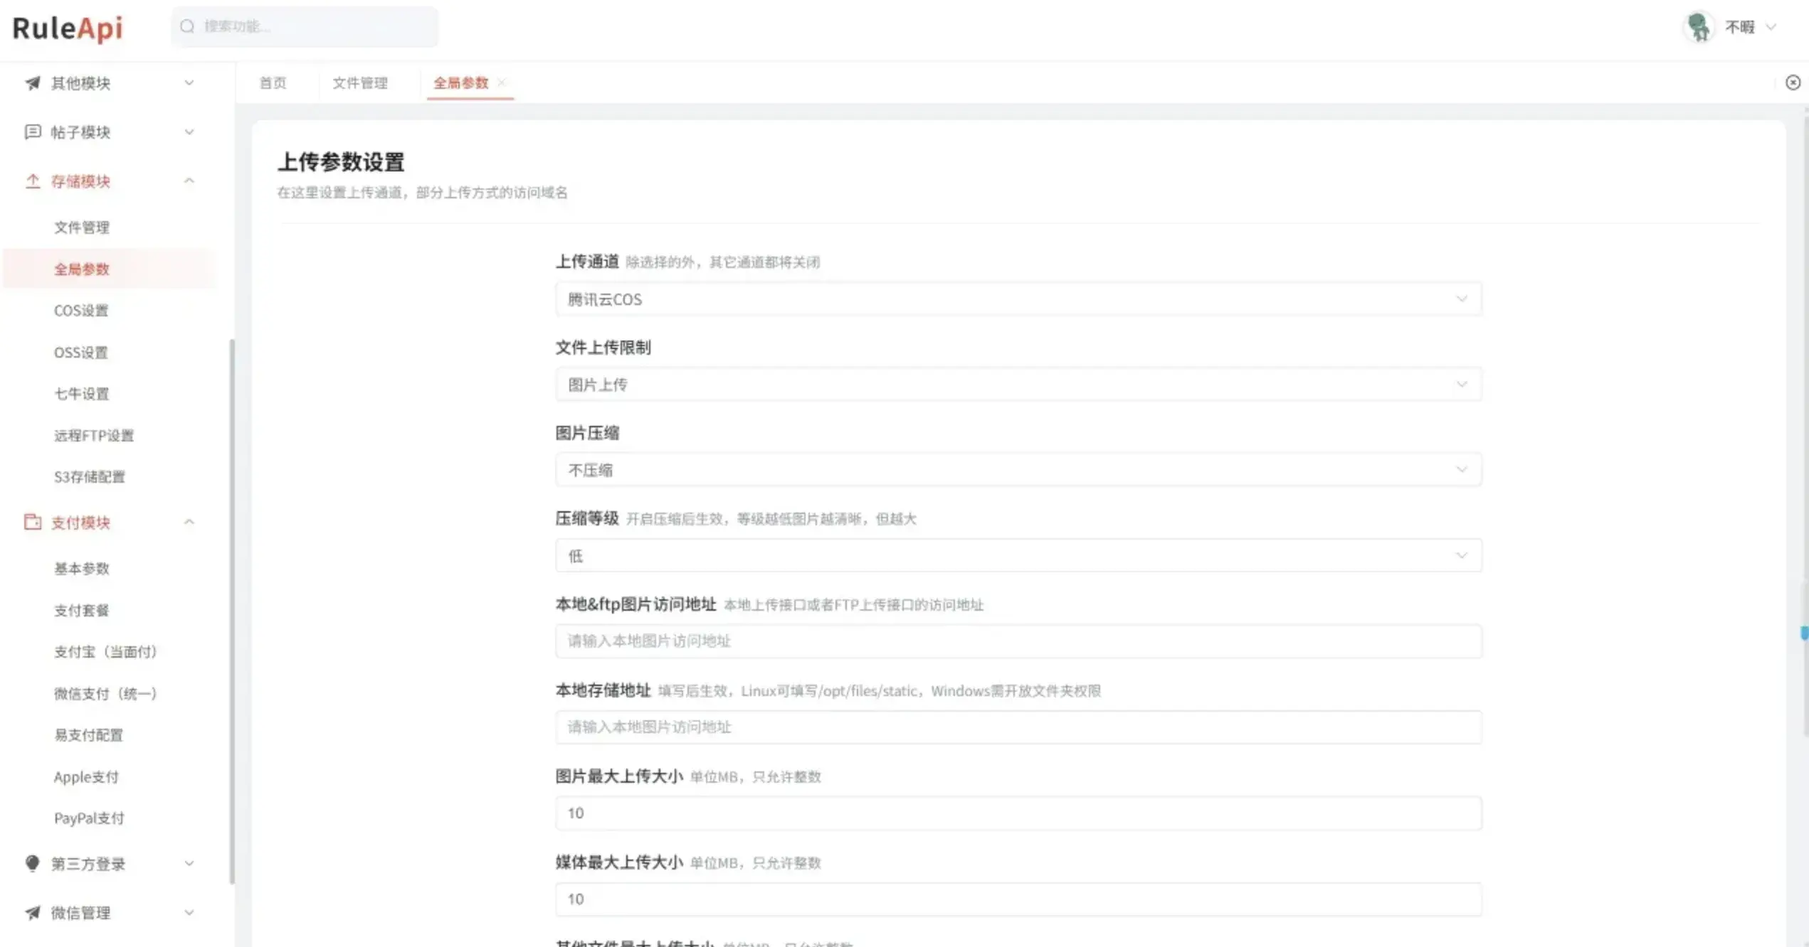Open COS设置 in the sidebar
Image resolution: width=1809 pixels, height=947 pixels.
click(x=81, y=311)
